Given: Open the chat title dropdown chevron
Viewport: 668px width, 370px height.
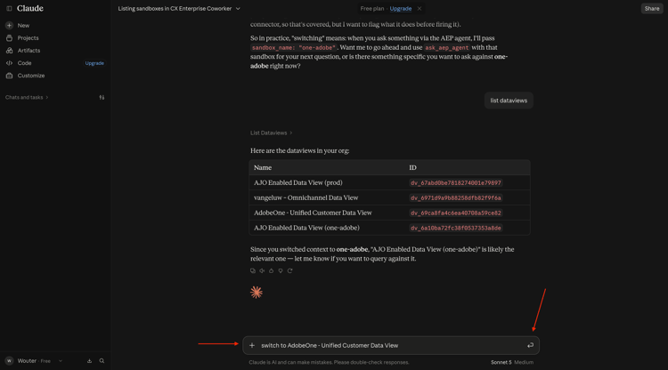Looking at the screenshot, I should coord(238,9).
